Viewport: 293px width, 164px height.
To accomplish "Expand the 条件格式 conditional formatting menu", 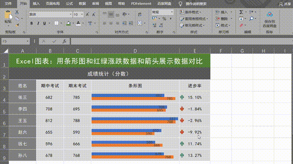I will click(x=190, y=12).
